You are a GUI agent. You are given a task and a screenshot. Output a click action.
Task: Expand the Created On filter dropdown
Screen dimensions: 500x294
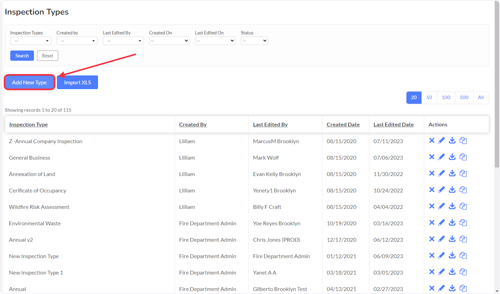(169, 41)
